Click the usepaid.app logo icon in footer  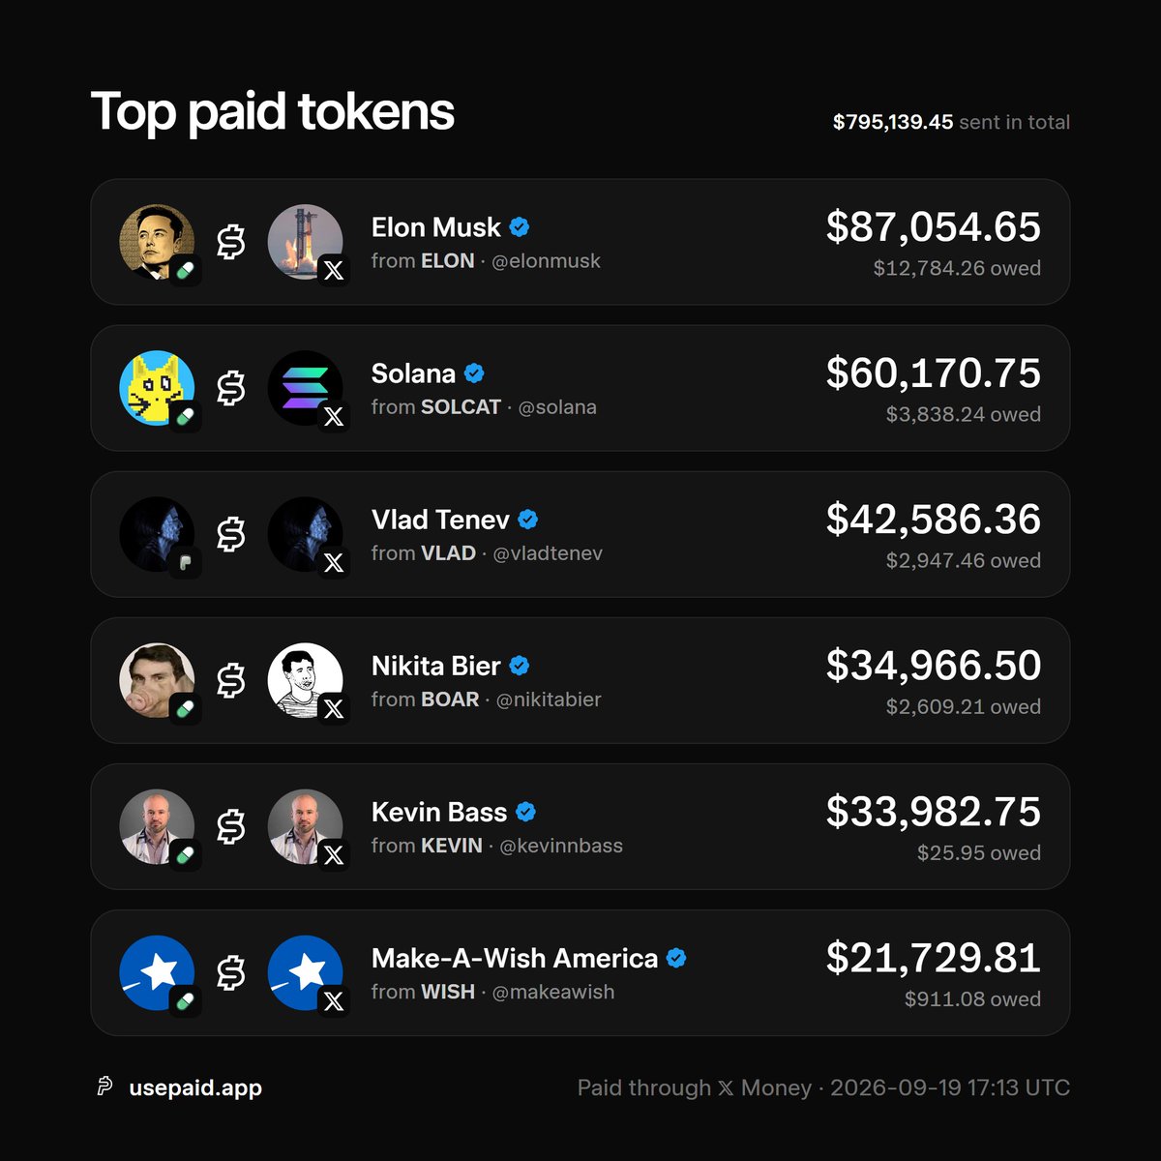click(x=104, y=1087)
